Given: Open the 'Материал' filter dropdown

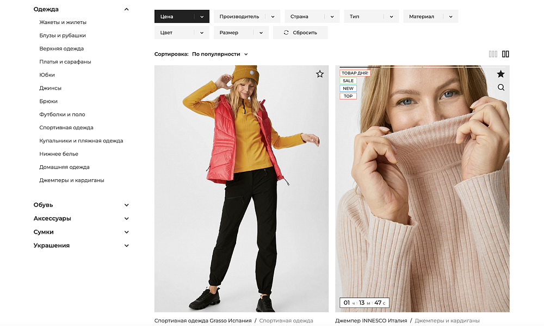Looking at the screenshot, I should pos(430,16).
